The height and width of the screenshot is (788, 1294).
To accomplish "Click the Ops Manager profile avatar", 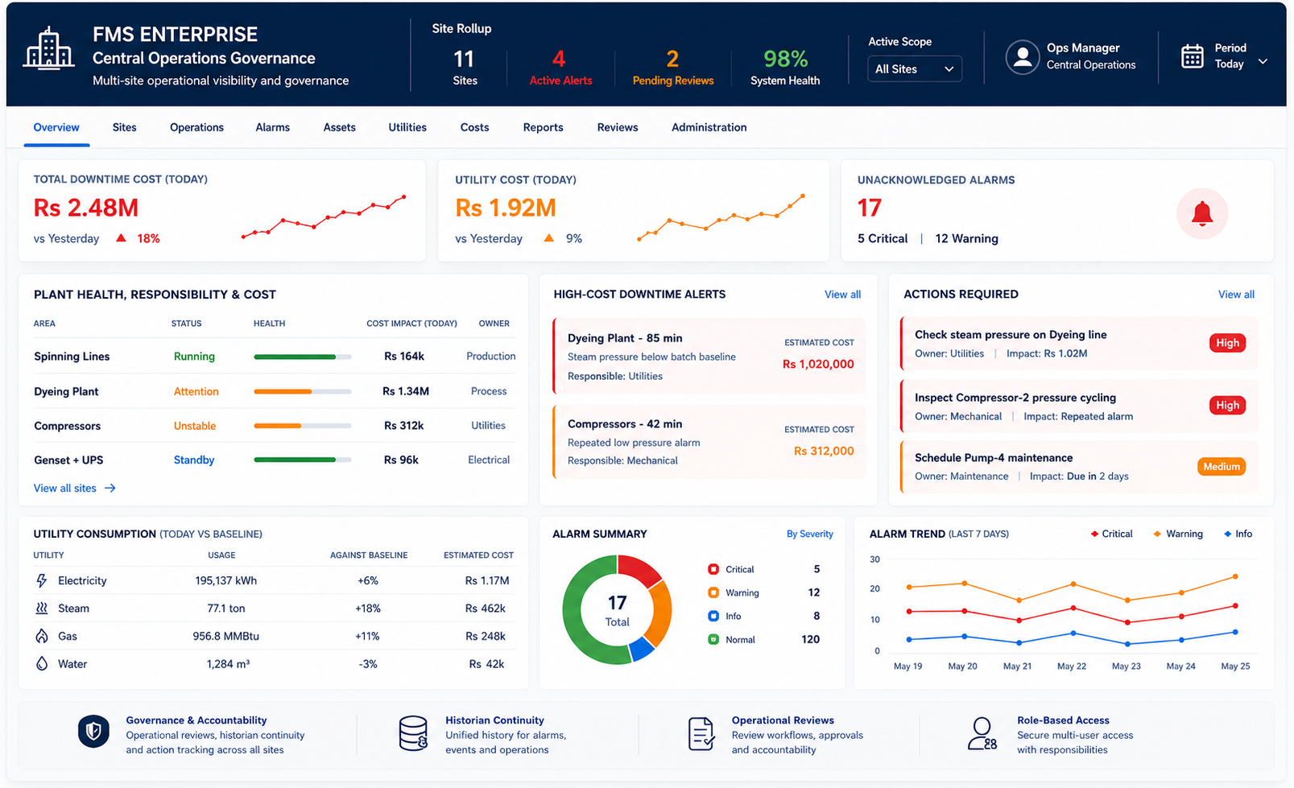I will (1023, 57).
